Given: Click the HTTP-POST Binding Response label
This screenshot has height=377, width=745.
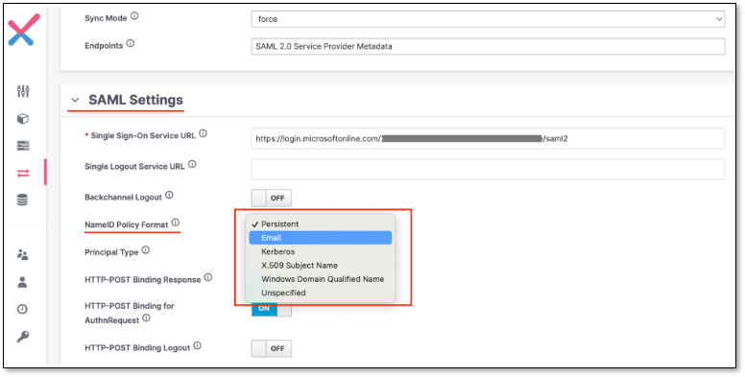Looking at the screenshot, I should tap(142, 280).
